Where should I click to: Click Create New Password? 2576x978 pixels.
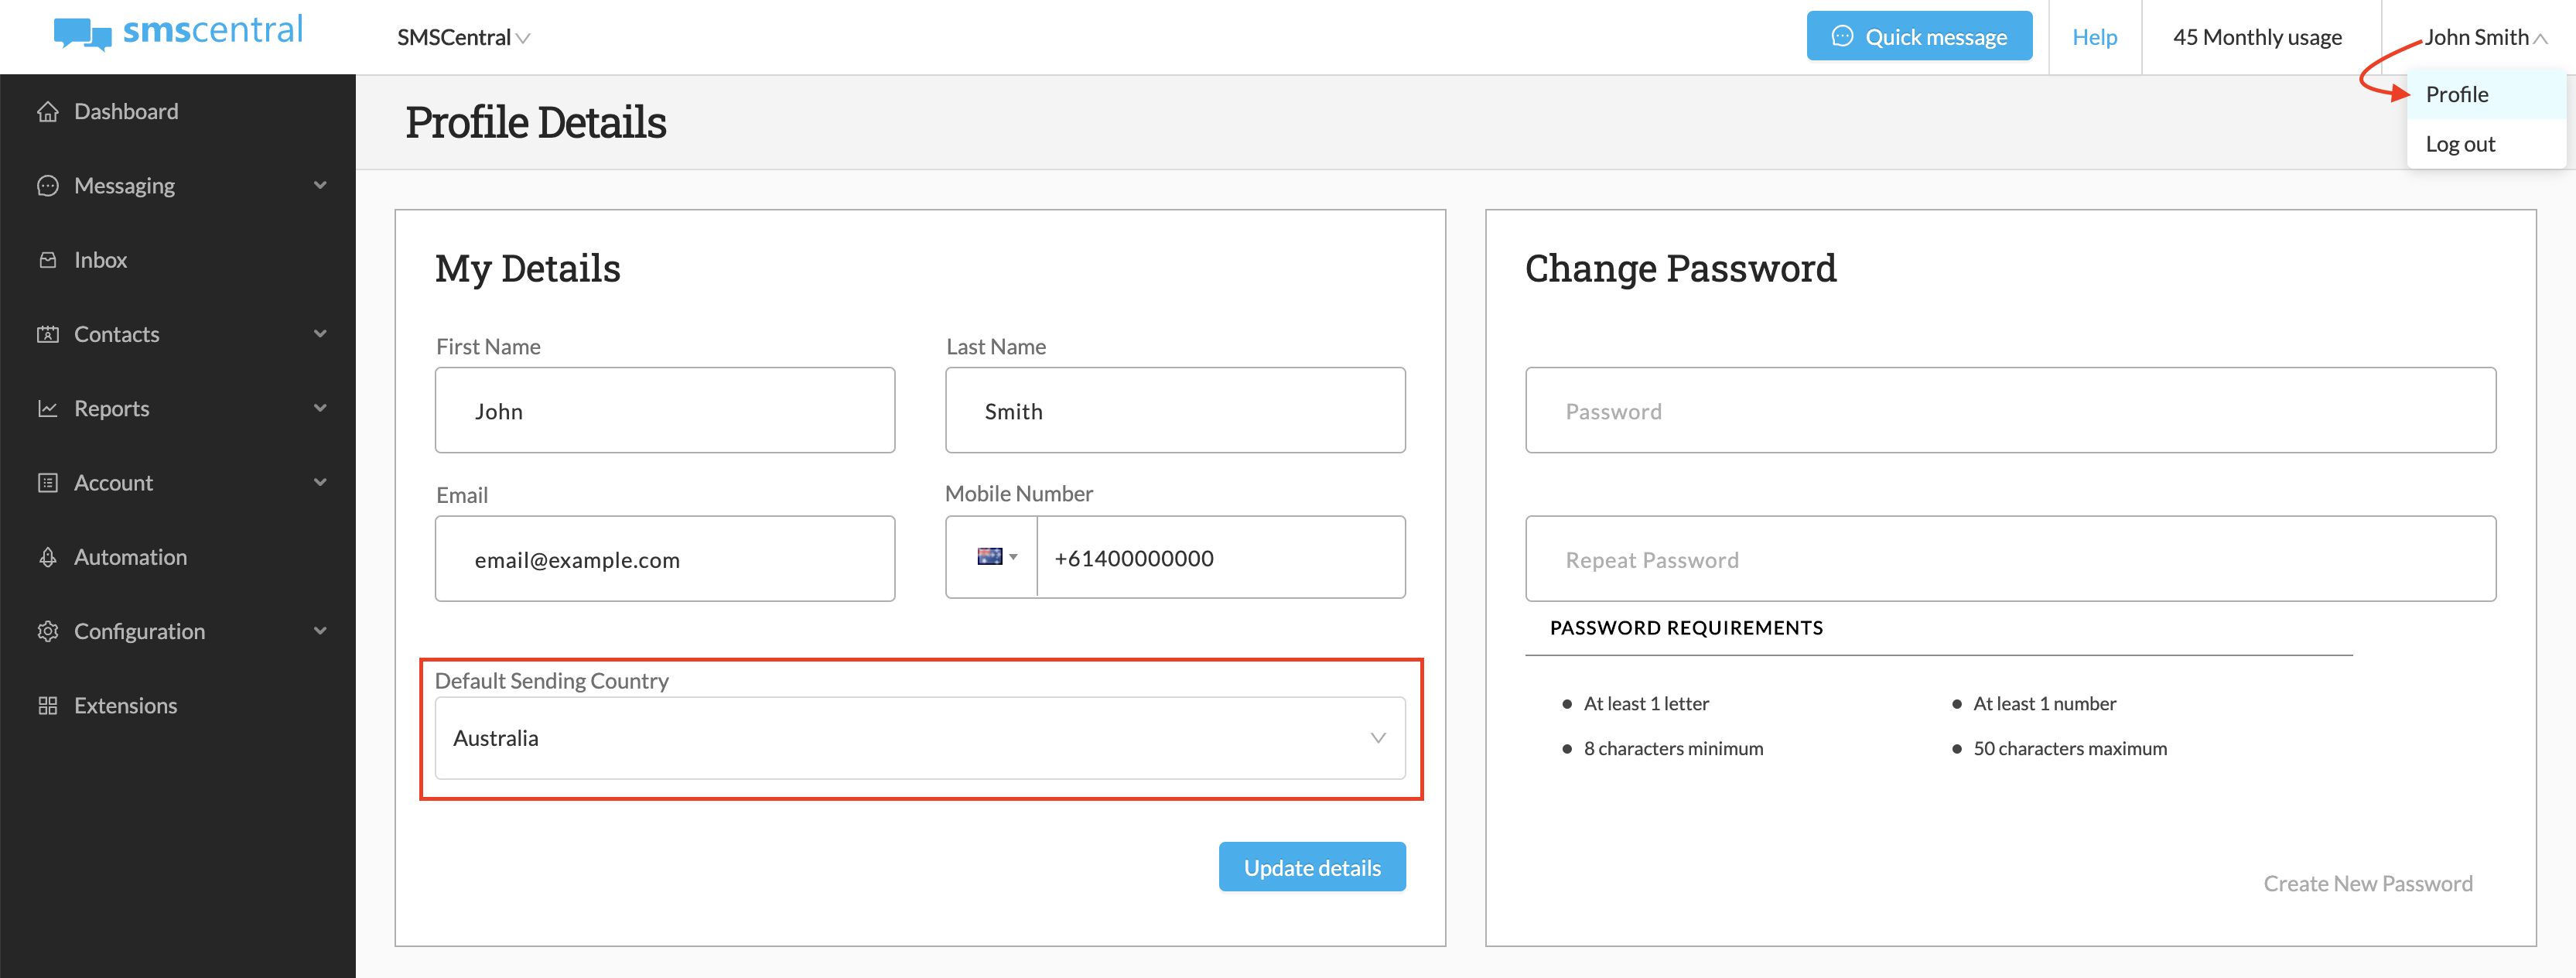pos(2368,883)
